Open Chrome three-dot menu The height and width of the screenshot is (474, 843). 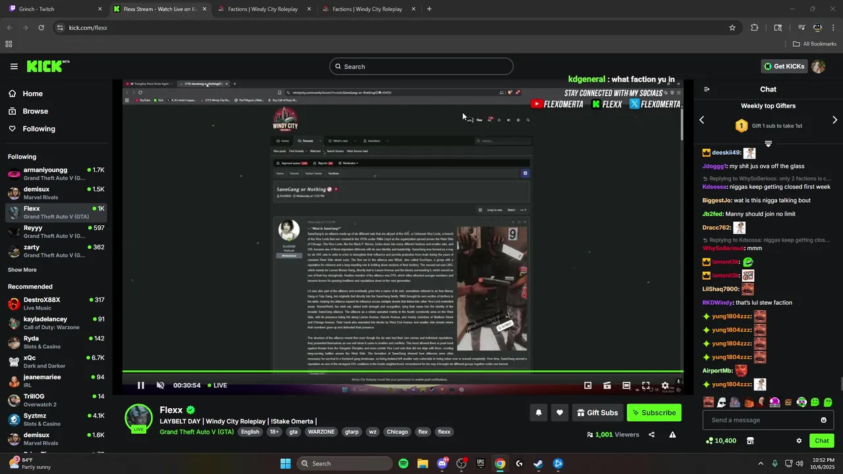[x=834, y=28]
